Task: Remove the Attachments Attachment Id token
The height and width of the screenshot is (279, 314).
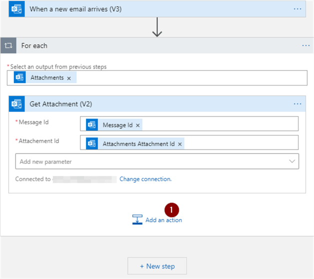Action: [x=180, y=144]
